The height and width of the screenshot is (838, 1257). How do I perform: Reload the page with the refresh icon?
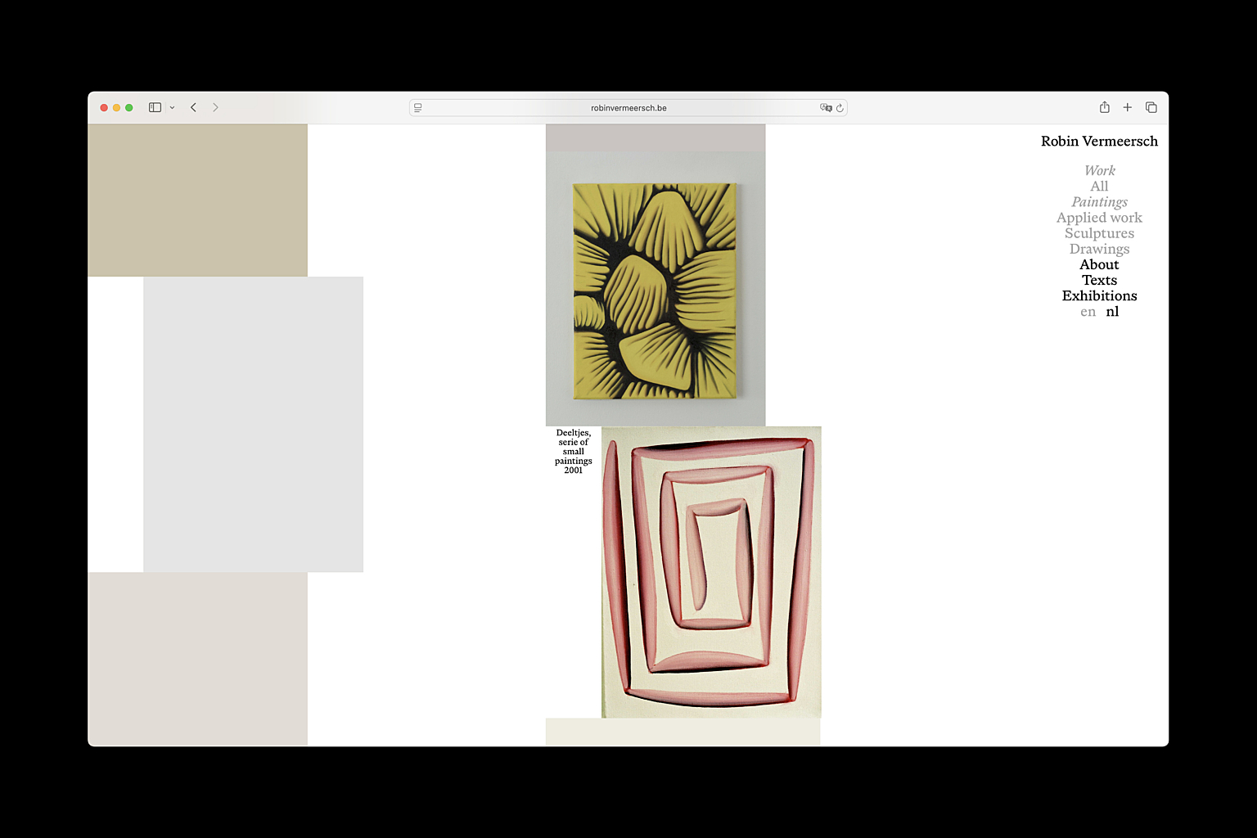pos(840,108)
